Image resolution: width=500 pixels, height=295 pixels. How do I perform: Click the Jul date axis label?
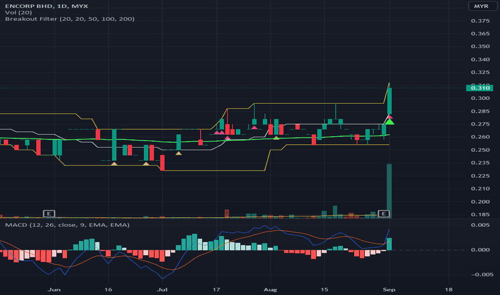click(162, 290)
